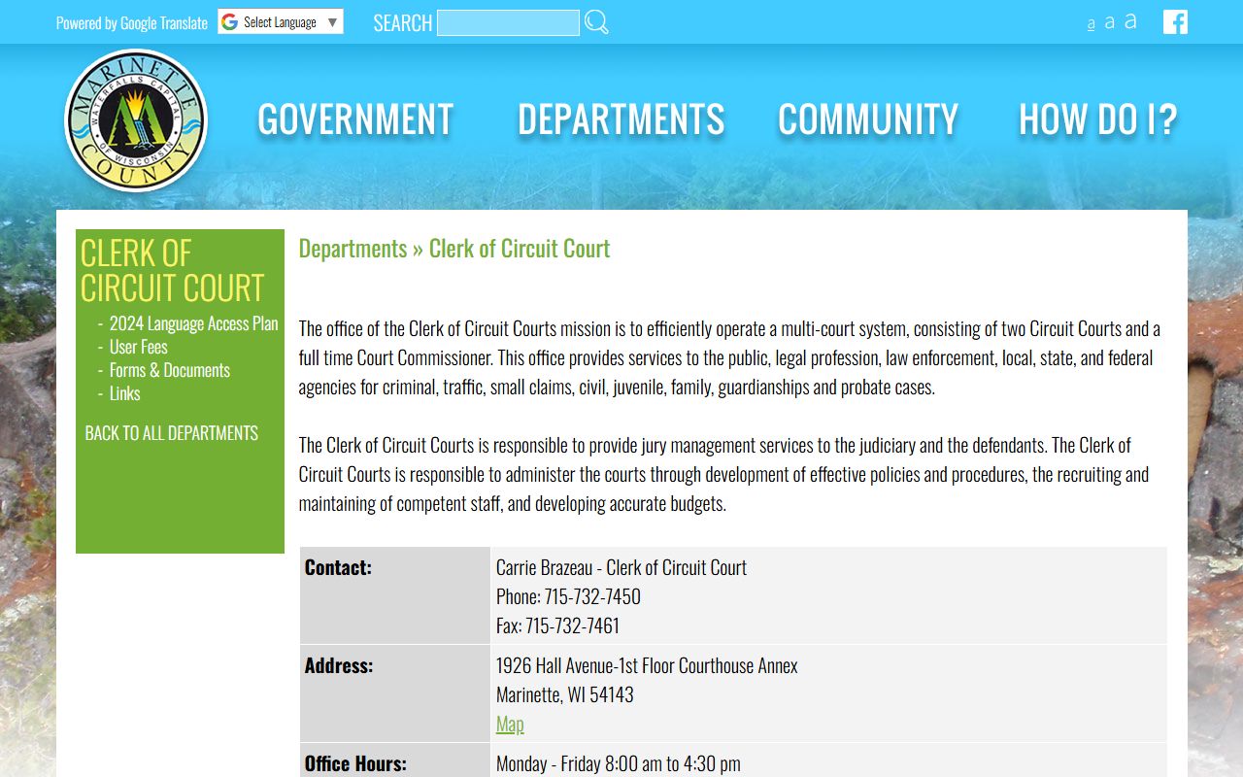This screenshot has height=777, width=1243.
Task: Click the SEARCH label text
Action: 403,23
